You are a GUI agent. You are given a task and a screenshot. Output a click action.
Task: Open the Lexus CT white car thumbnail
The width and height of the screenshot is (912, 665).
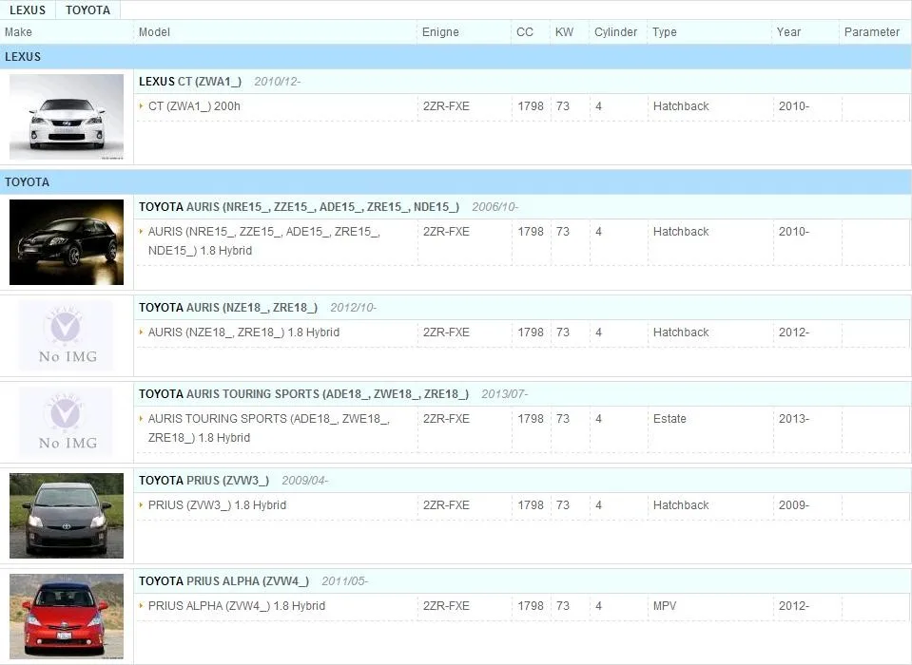coord(67,117)
